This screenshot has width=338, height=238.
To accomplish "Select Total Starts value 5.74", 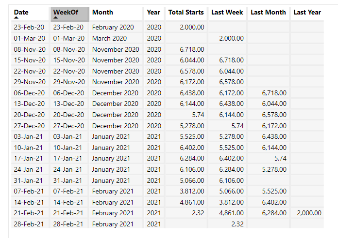I will 198,115.
